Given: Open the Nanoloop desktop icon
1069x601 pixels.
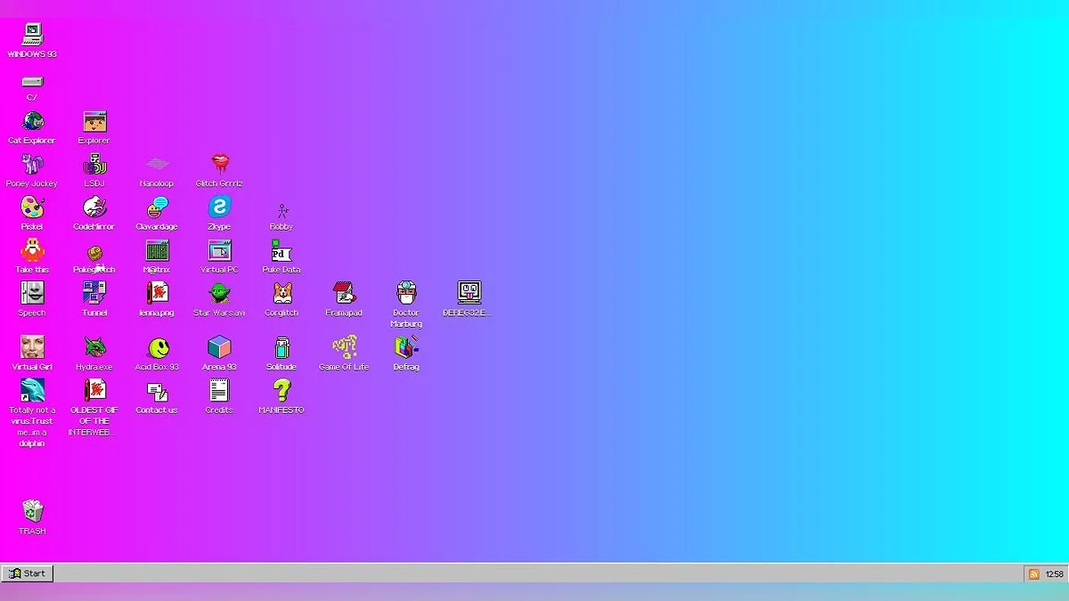Looking at the screenshot, I should tap(157, 165).
